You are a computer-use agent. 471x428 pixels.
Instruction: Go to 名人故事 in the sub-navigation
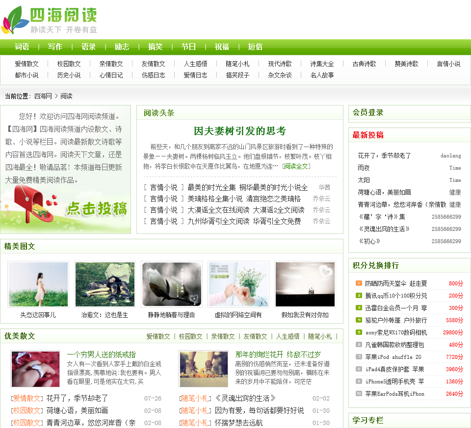[322, 75]
